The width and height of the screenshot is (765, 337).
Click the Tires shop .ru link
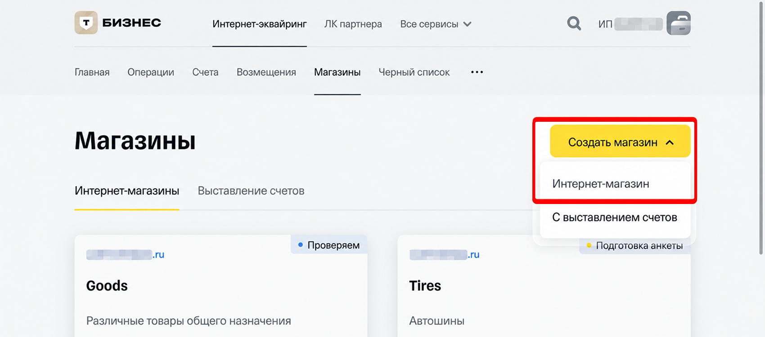[x=445, y=255]
